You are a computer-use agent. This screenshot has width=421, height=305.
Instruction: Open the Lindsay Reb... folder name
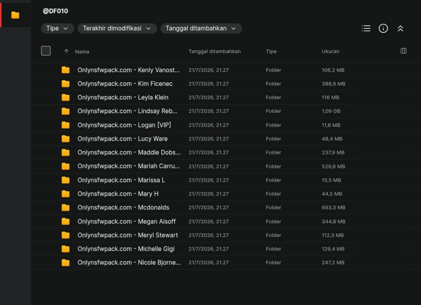[127, 111]
